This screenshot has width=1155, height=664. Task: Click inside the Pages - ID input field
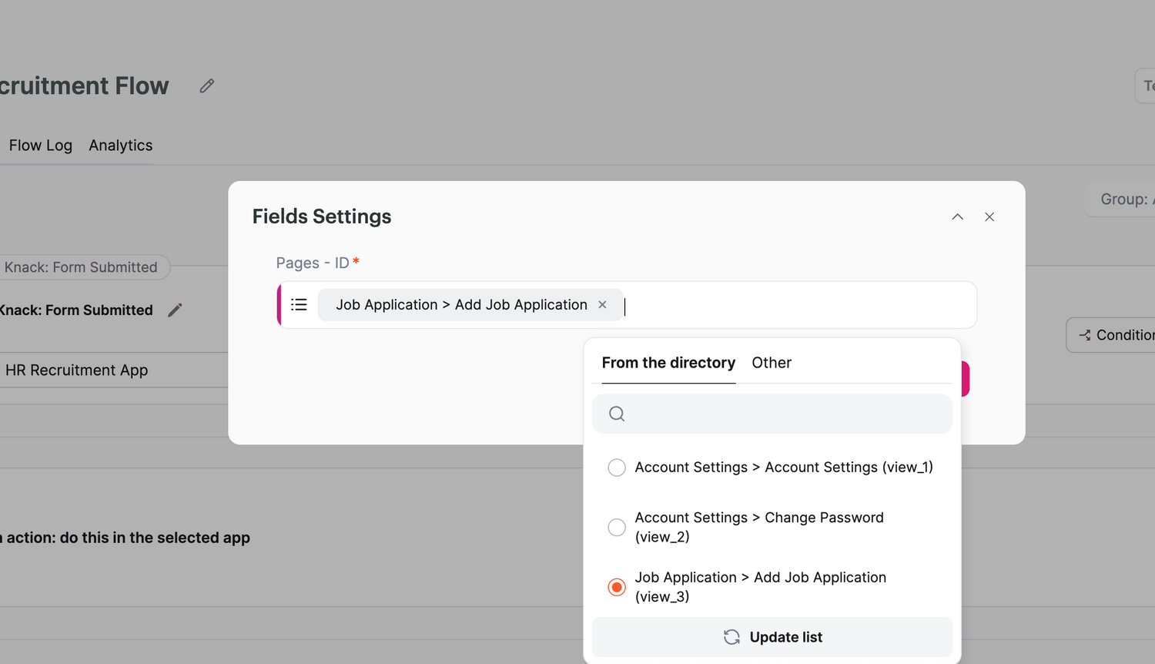(x=793, y=306)
